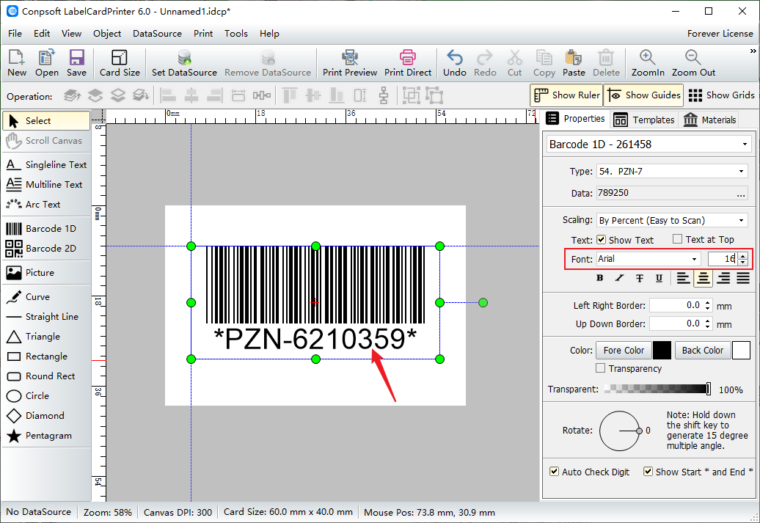The width and height of the screenshot is (760, 523).
Task: Open Card Size settings
Action: (120, 63)
